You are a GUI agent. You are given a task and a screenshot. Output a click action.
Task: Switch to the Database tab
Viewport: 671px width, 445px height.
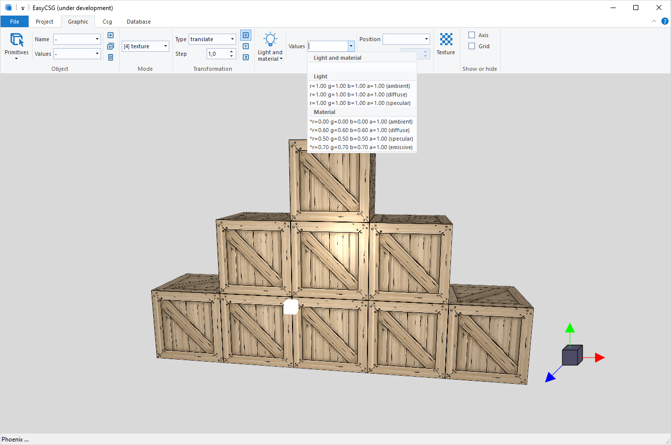(x=139, y=22)
